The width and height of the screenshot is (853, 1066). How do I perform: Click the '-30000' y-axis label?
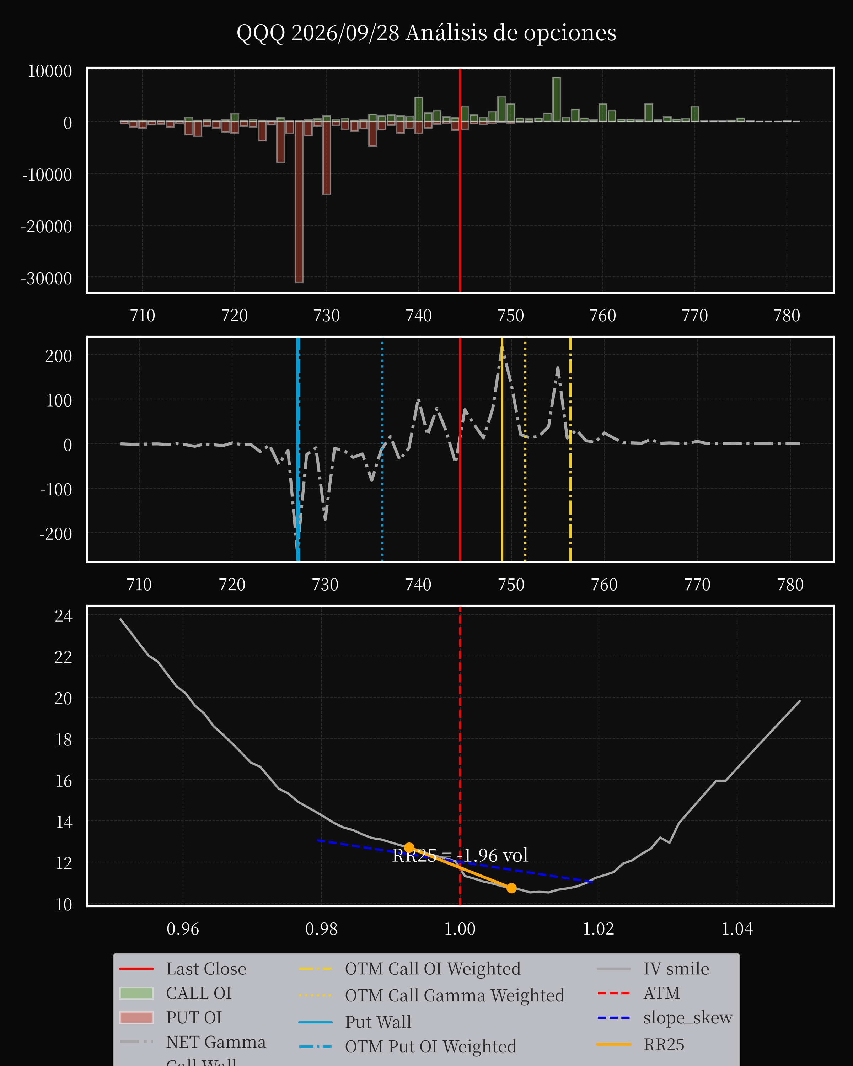47,278
